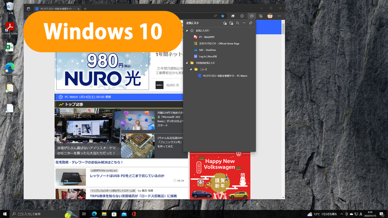
Task: Select the Excel test.xlsx desktop file
Action: [10, 49]
